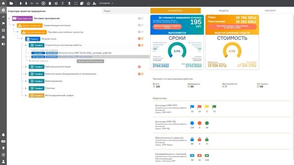294x165 pixels.
Task: Open the help question-mark sidebar icon
Action: [x=3, y=155]
